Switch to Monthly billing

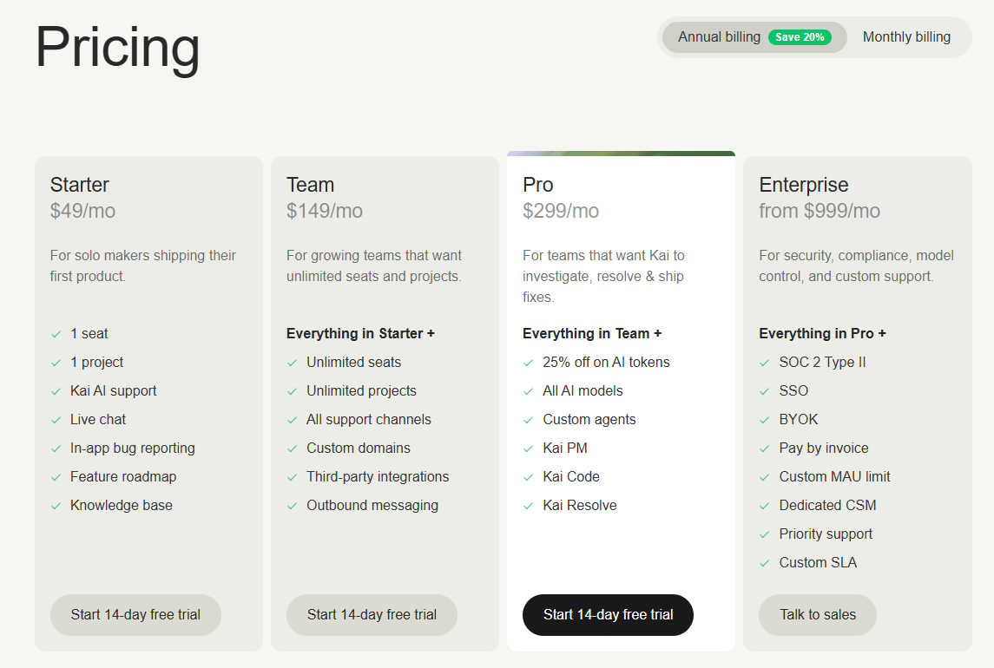click(906, 37)
